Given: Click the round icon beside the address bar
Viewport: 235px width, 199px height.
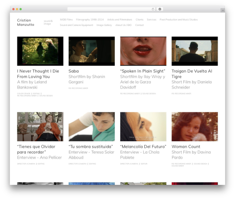Looking at the screenshot, I should coord(160,9).
